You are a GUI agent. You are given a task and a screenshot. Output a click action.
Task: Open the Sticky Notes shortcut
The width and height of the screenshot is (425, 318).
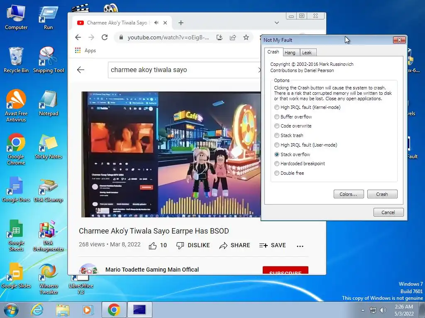coord(48,146)
